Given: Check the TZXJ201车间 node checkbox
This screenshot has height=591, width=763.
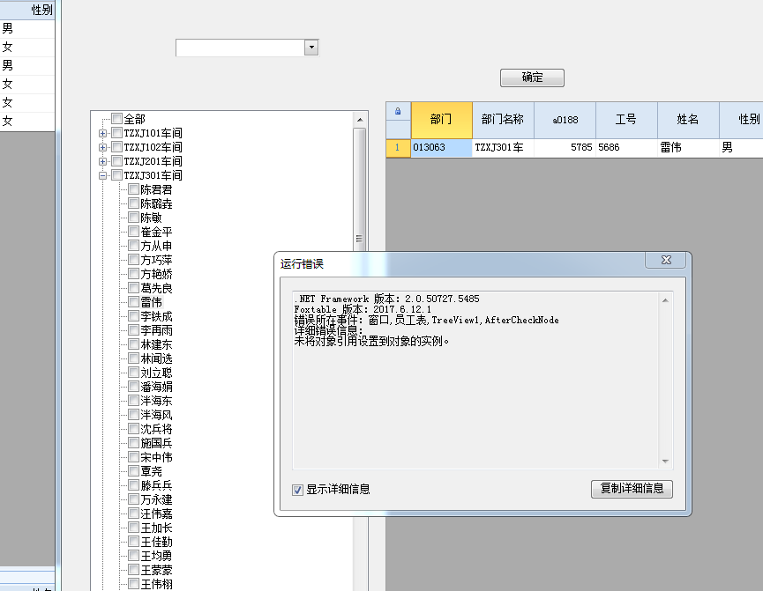Looking at the screenshot, I should (117, 161).
